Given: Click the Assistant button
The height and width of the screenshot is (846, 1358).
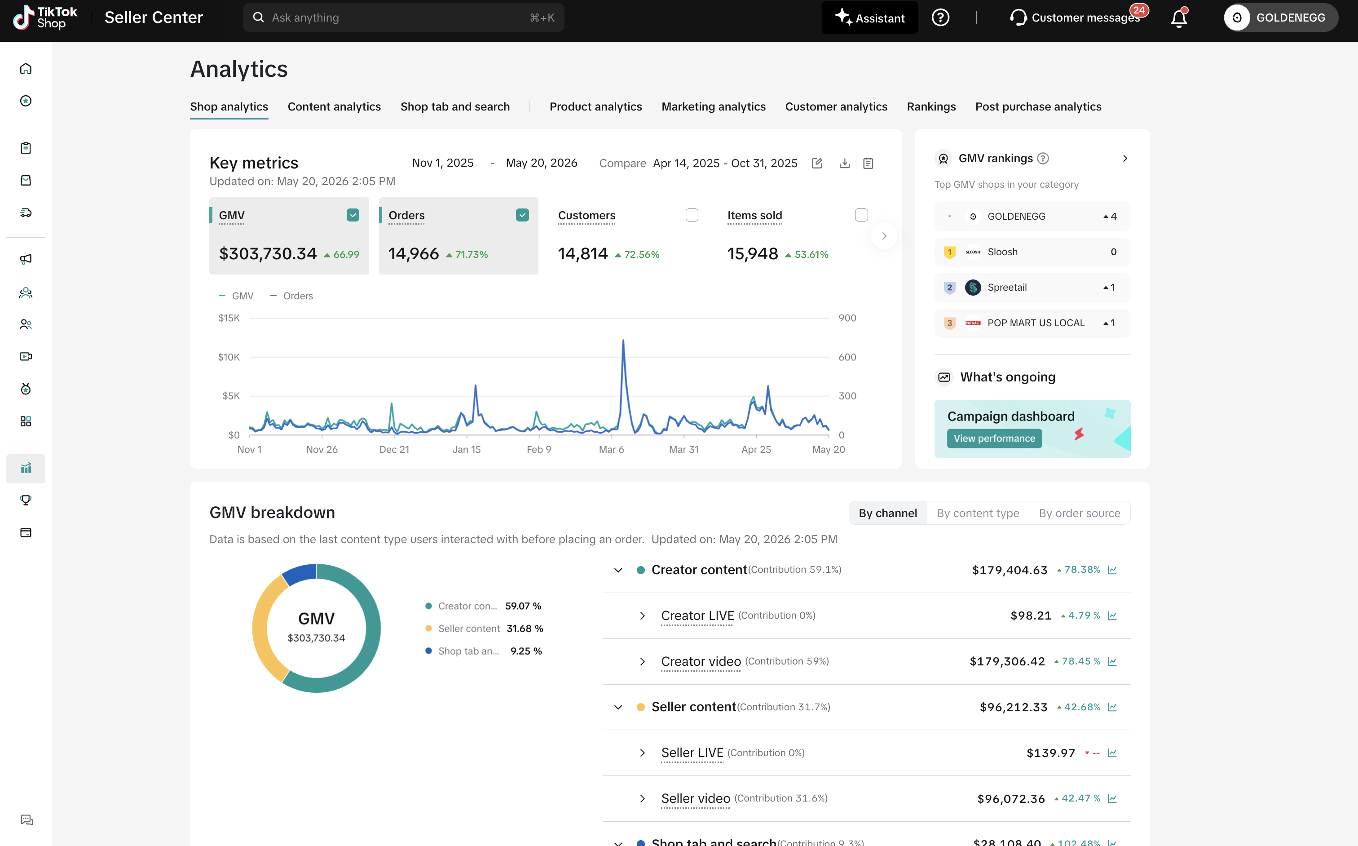Looking at the screenshot, I should (x=869, y=18).
